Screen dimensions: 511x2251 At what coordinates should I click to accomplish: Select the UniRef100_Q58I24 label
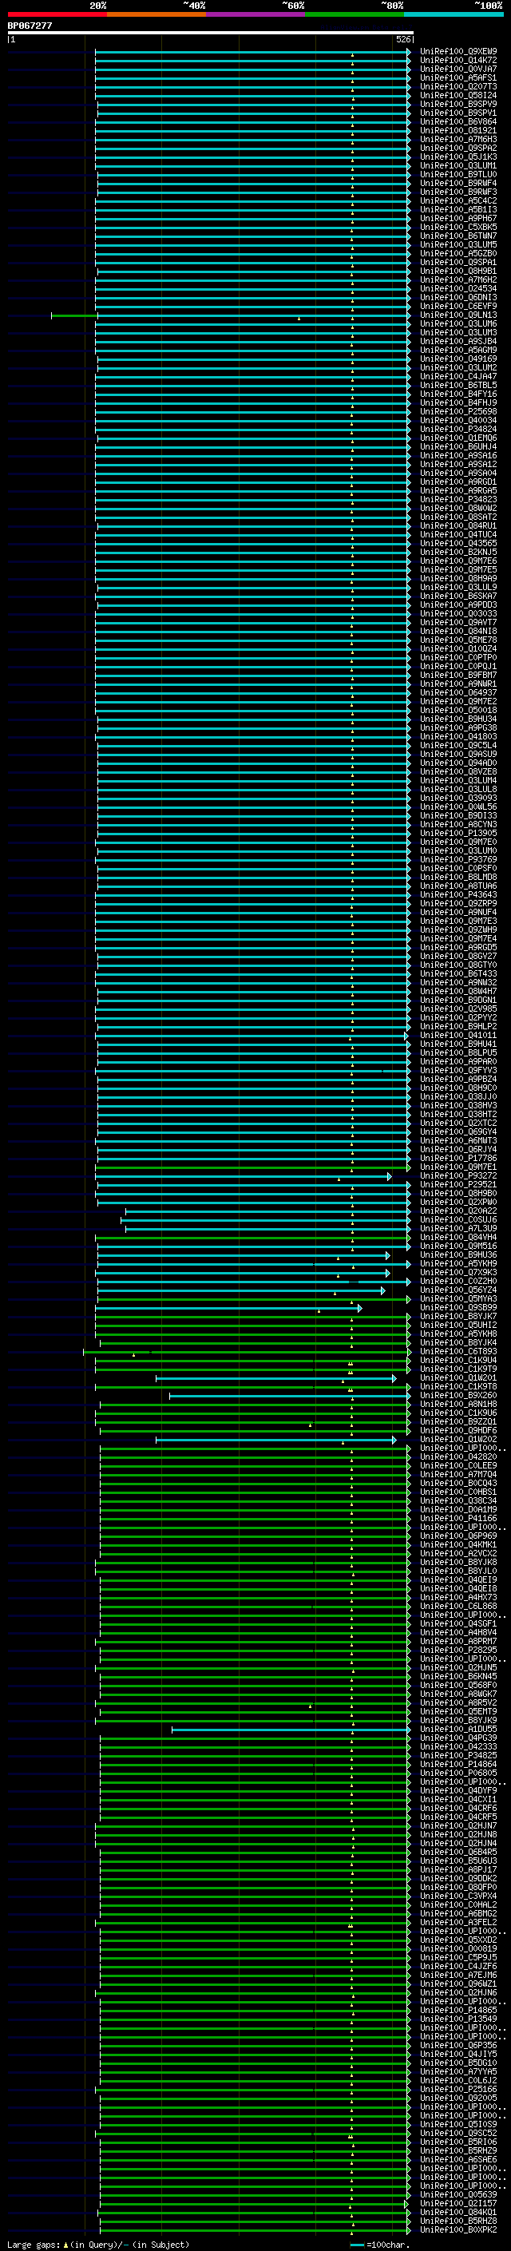[458, 95]
